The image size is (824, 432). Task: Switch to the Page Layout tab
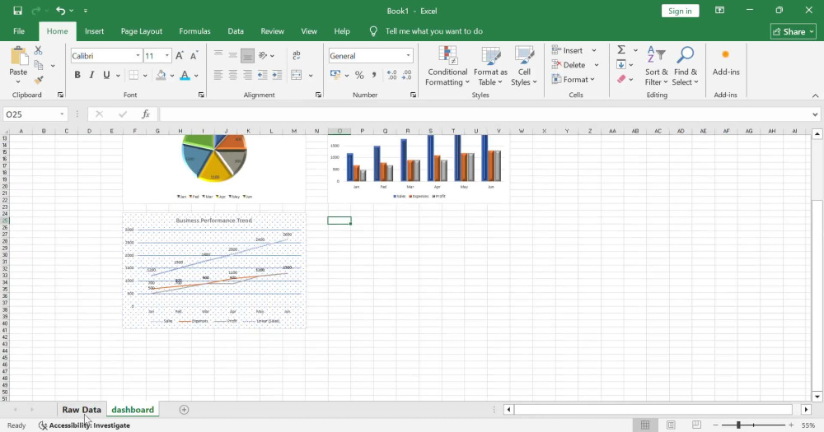[x=142, y=31]
